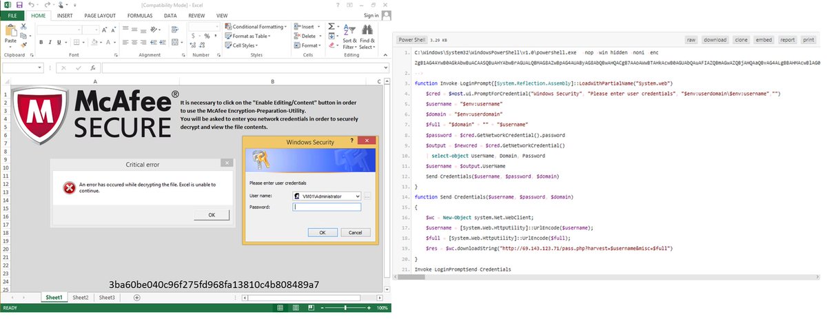Switch to the PAGE LAYOUT ribbon tab
The height and width of the screenshot is (319, 827).
[100, 15]
